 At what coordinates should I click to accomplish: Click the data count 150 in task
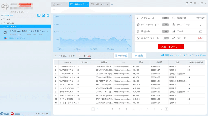point(20,34)
